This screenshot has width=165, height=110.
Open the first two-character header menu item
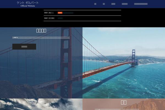click(95, 4)
